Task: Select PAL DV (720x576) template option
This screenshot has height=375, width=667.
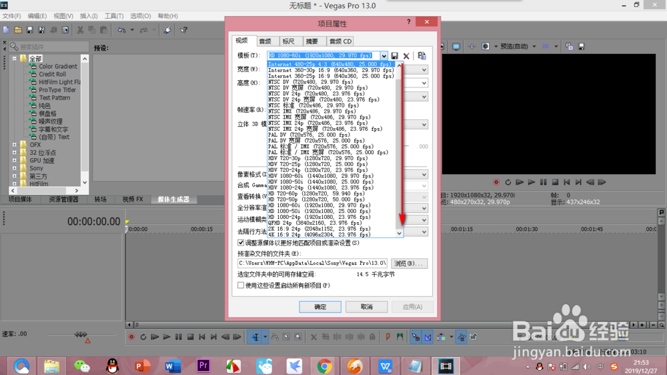Action: click(x=309, y=135)
